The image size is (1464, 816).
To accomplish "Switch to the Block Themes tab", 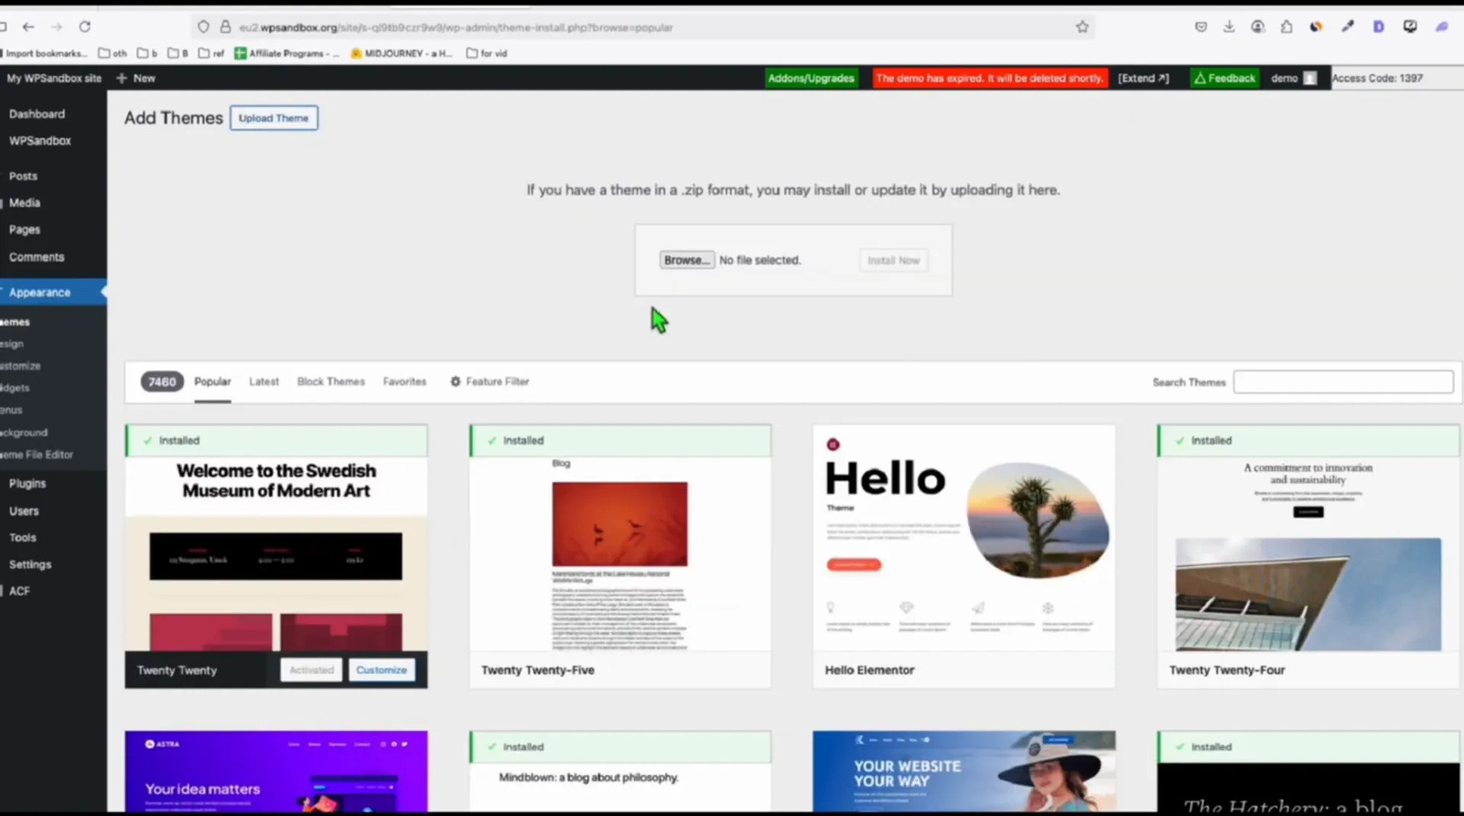I will [x=330, y=381].
